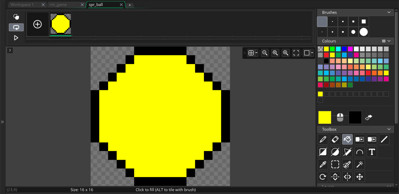The width and height of the screenshot is (399, 194).
Task: Select the Pencil tool in the Toolbox
Action: (x=323, y=139)
